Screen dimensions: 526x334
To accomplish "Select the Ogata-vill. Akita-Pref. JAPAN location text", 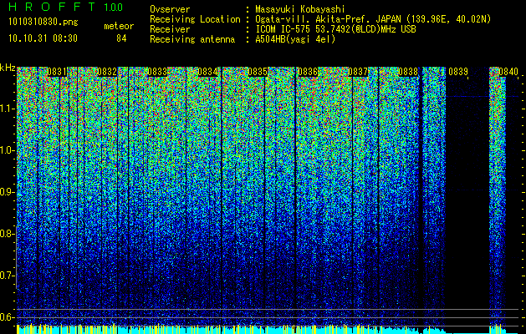I will tap(373, 19).
